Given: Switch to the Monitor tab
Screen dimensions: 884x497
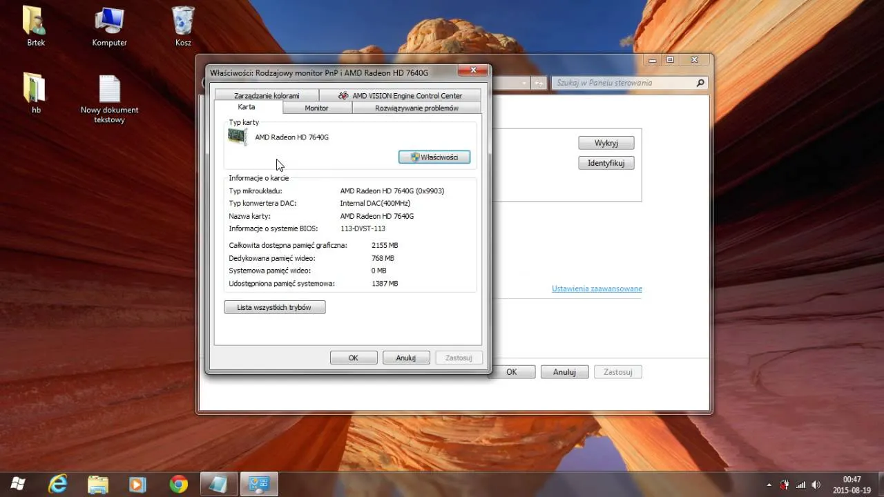Looking at the screenshot, I should click(x=317, y=108).
